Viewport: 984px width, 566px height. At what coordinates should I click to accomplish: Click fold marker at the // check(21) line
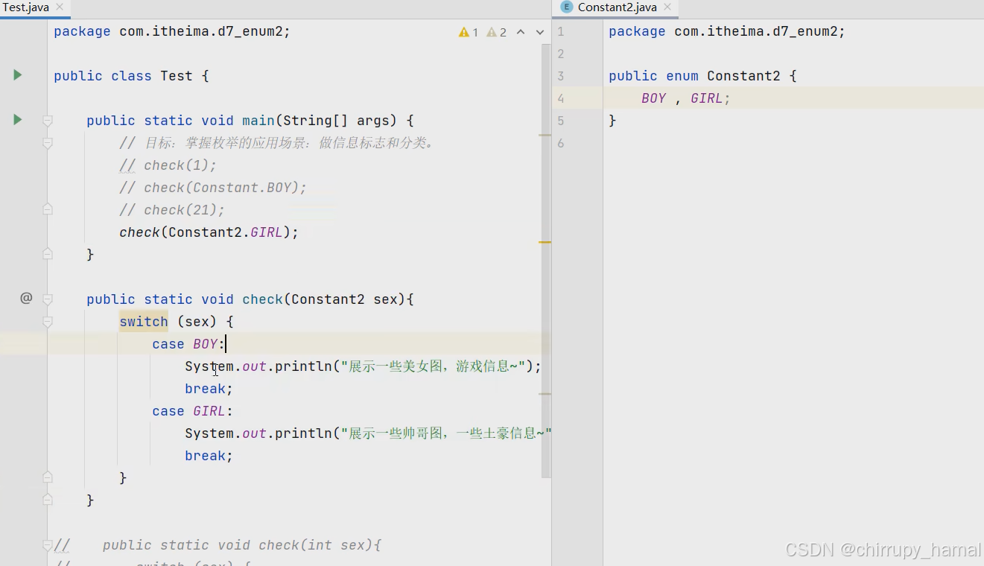pos(48,209)
